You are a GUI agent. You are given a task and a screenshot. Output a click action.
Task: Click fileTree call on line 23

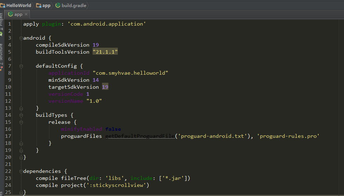[74, 178]
